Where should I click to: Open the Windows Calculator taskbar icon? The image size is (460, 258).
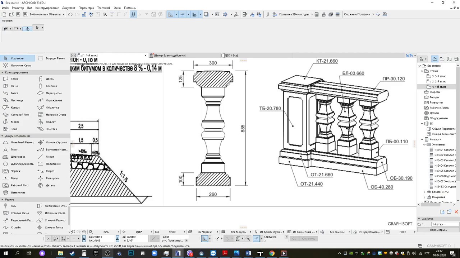pos(84,253)
